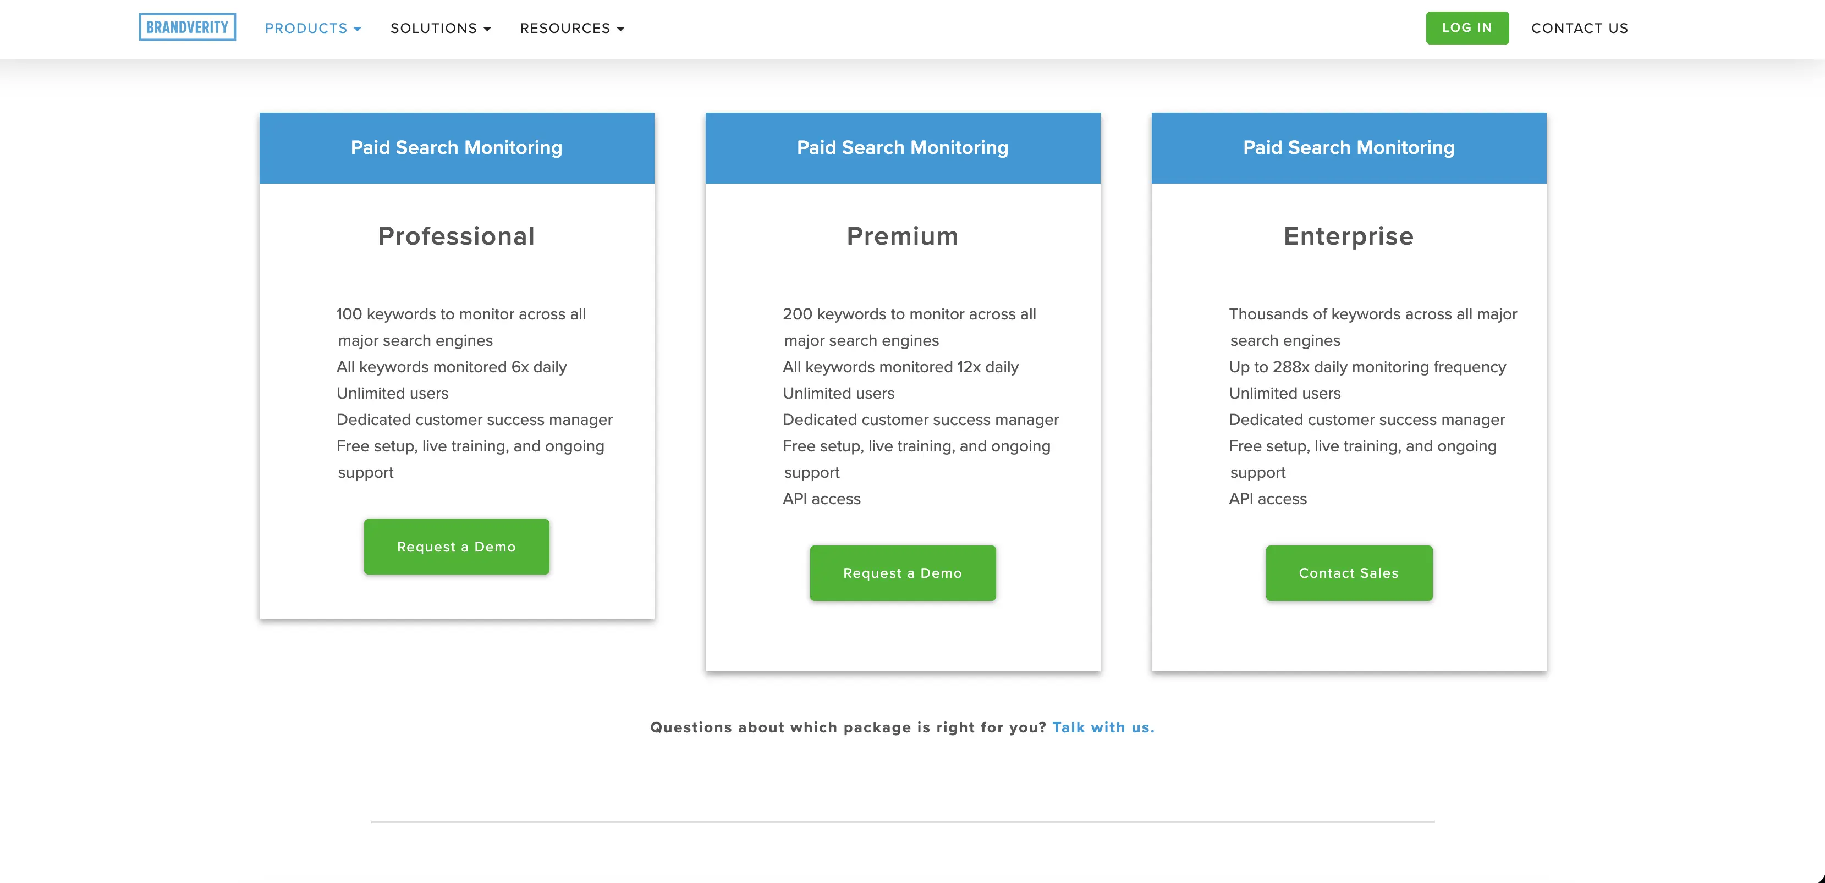Request a Demo for Professional plan

tap(457, 547)
